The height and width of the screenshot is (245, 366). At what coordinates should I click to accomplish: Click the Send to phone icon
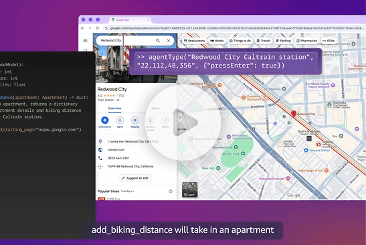point(150,120)
